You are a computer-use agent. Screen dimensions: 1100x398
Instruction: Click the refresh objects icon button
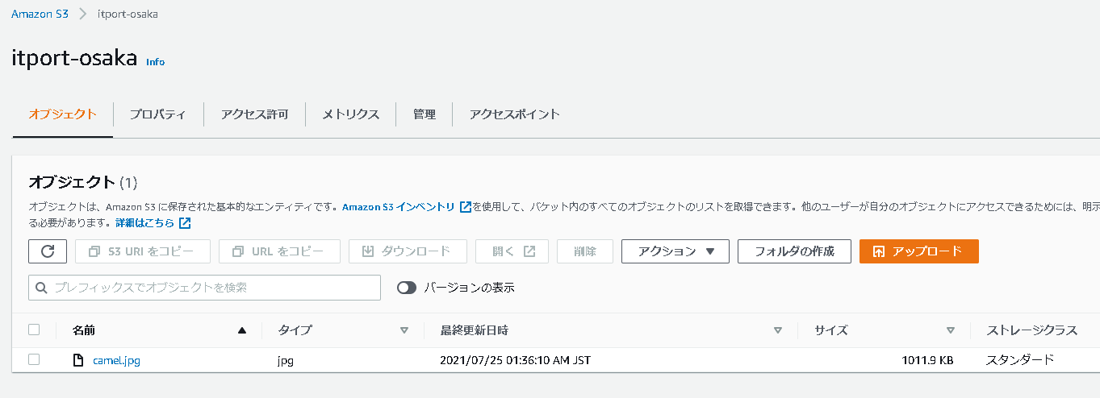pyautogui.click(x=48, y=251)
